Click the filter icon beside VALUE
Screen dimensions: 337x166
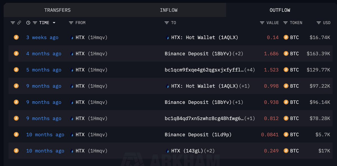click(262, 23)
